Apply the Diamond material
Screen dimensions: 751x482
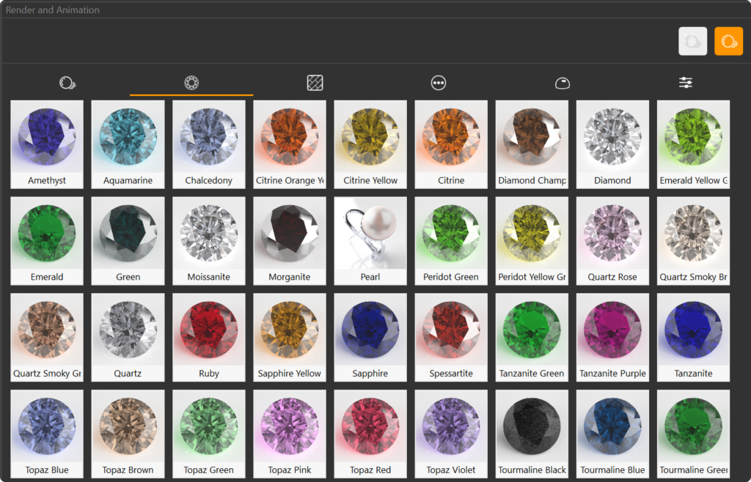click(x=612, y=144)
